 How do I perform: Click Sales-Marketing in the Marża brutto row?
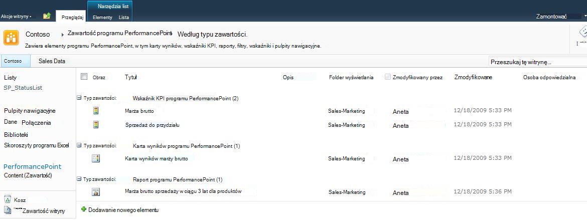tap(346, 111)
